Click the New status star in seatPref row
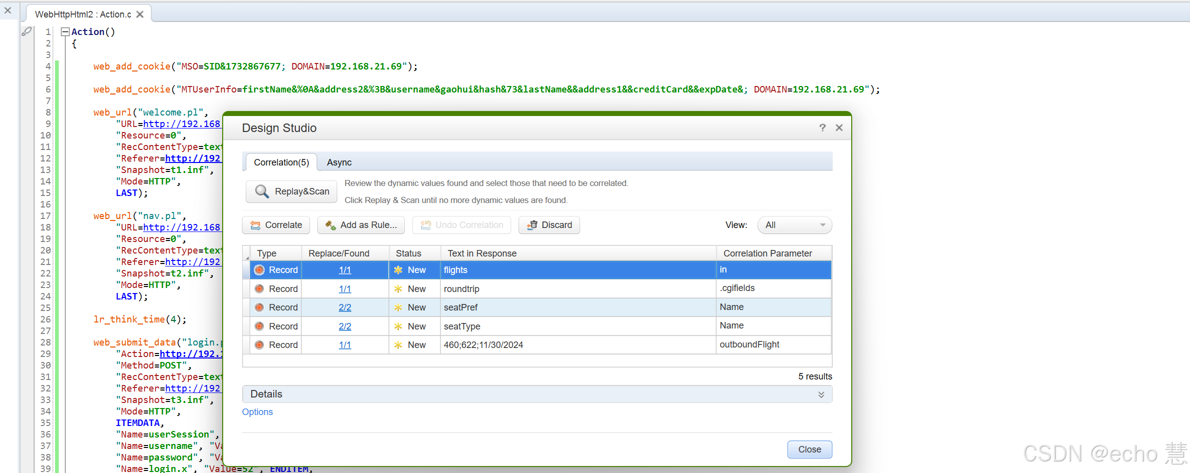Image resolution: width=1190 pixels, height=473 pixels. [398, 307]
